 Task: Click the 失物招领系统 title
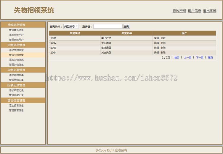(x=34, y=10)
